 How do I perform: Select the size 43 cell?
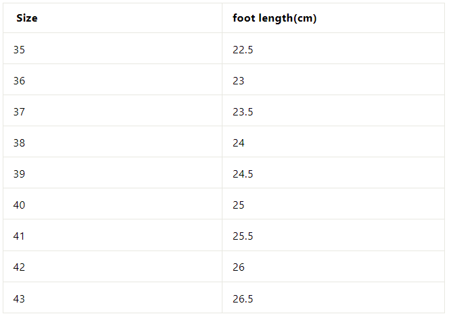19,298
